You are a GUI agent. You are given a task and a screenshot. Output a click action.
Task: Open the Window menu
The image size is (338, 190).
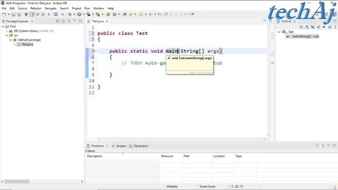coord(99,8)
